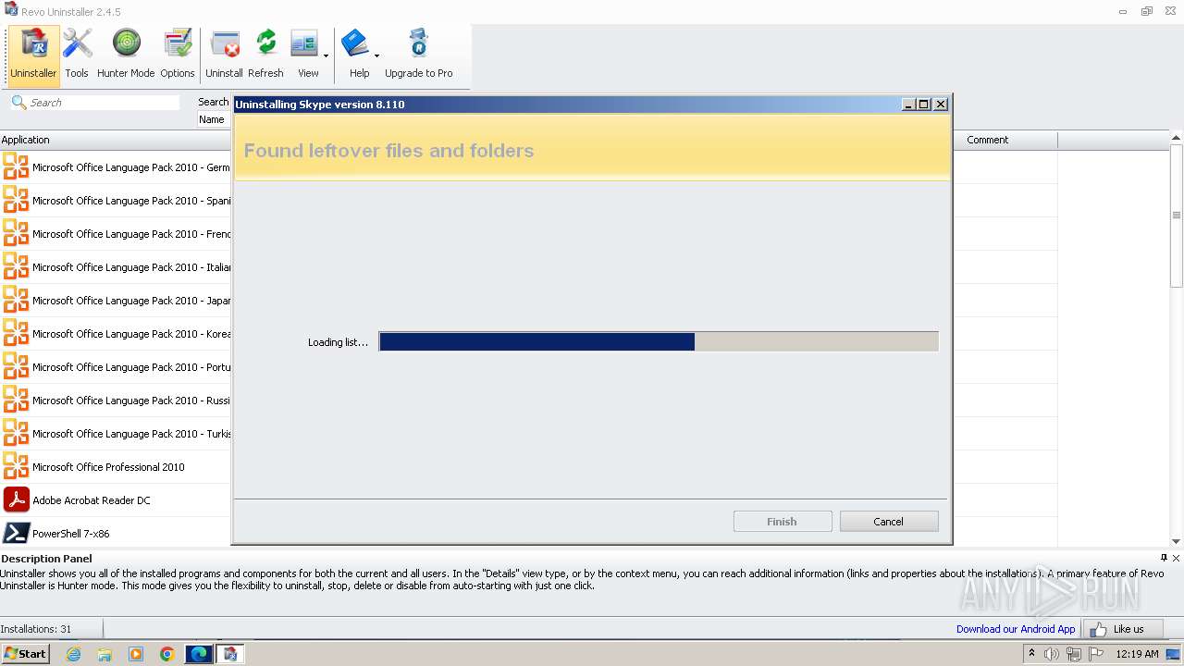This screenshot has width=1184, height=666.
Task: Click the list scroll-up arrow
Action: click(1177, 140)
